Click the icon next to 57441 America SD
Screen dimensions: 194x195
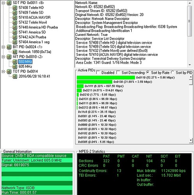point(15,32)
